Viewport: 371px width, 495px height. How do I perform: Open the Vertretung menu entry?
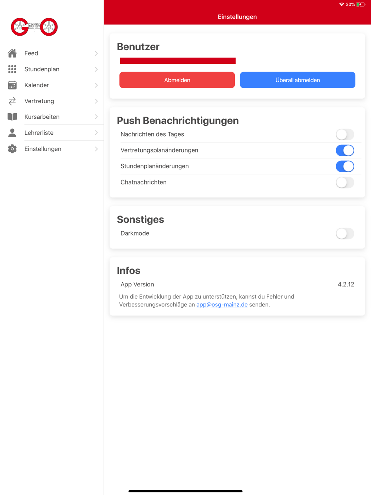pos(52,101)
